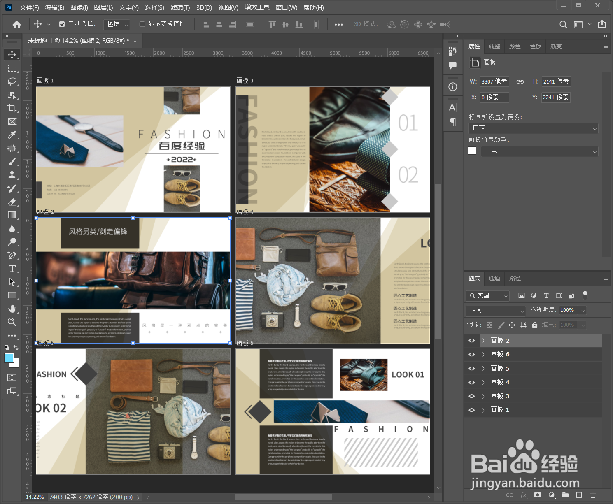Select the Frame tool

(x=12, y=121)
